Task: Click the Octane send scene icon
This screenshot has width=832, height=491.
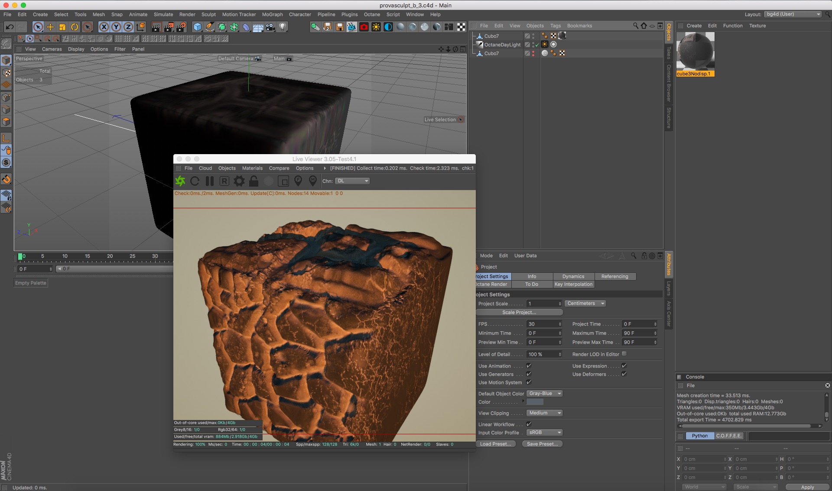Action: click(x=180, y=181)
